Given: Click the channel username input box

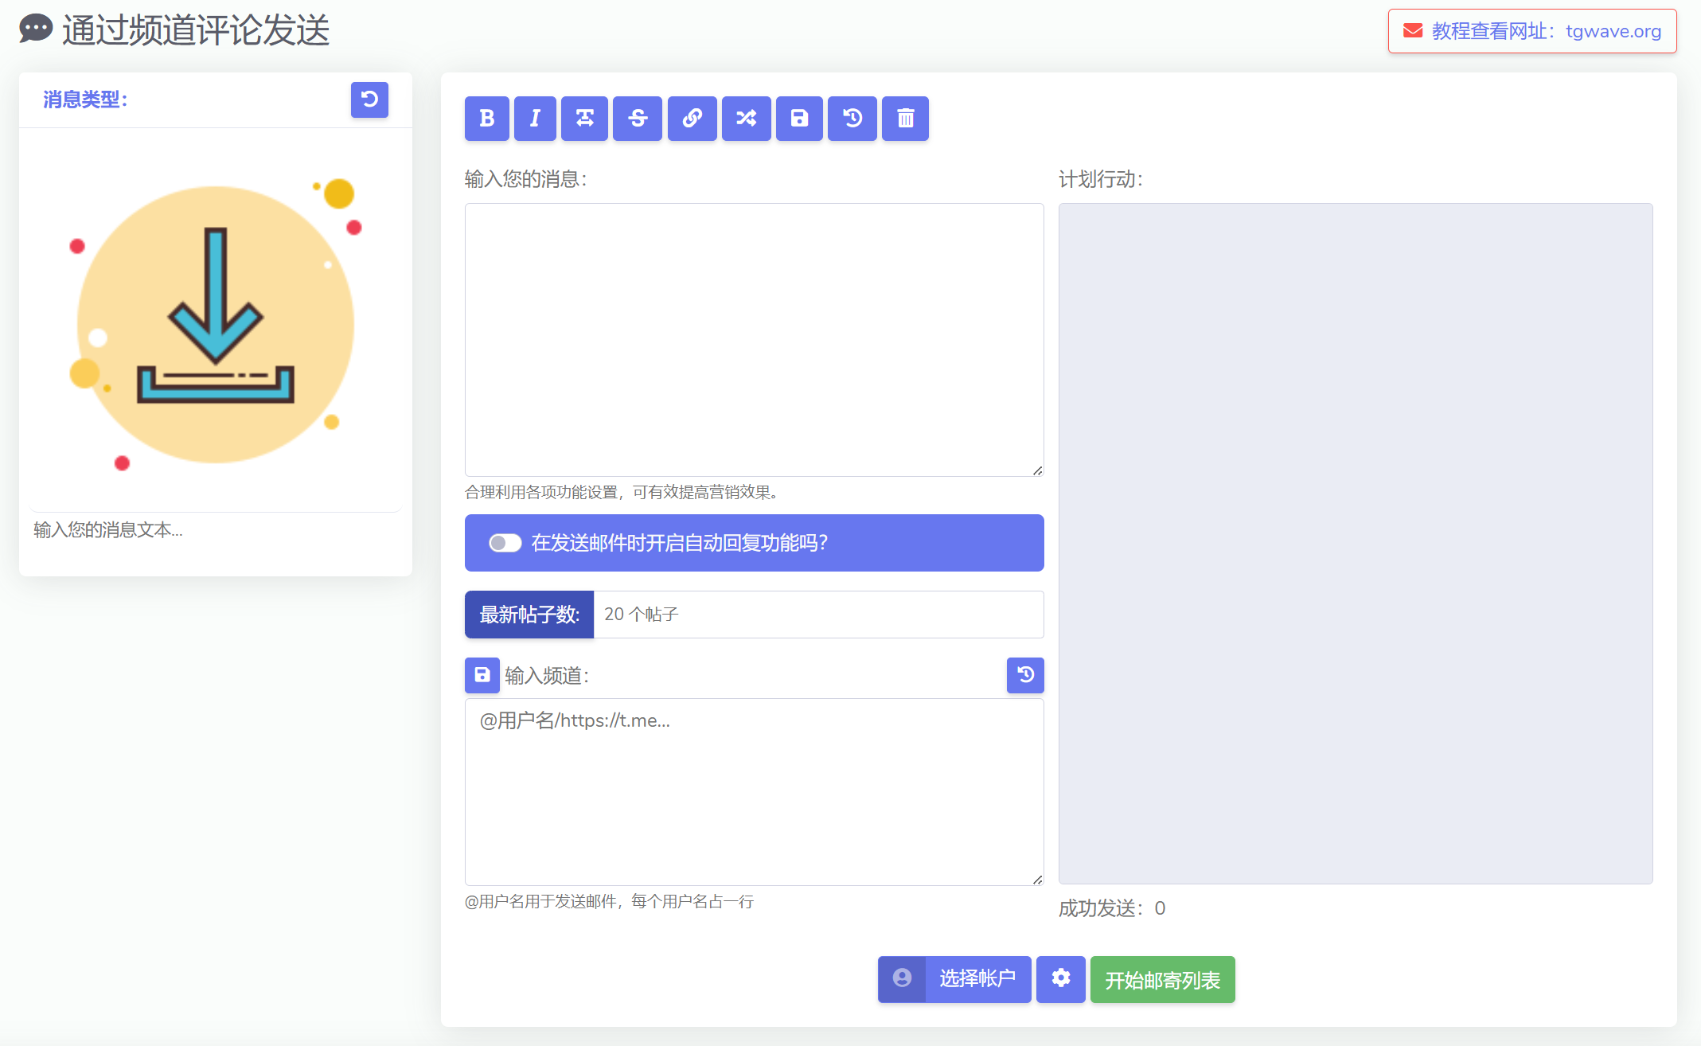Looking at the screenshot, I should [754, 792].
